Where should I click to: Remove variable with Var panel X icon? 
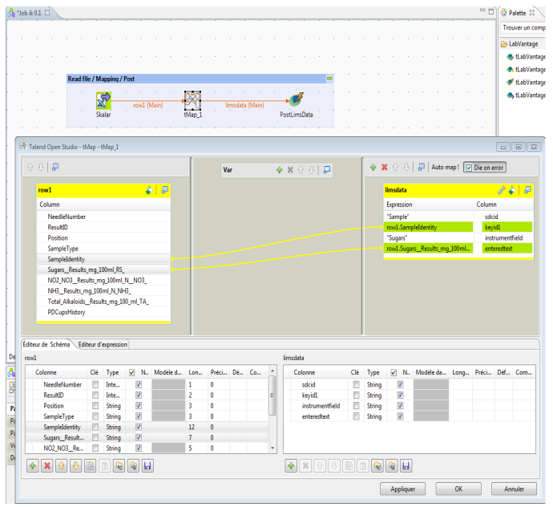pyautogui.click(x=290, y=170)
